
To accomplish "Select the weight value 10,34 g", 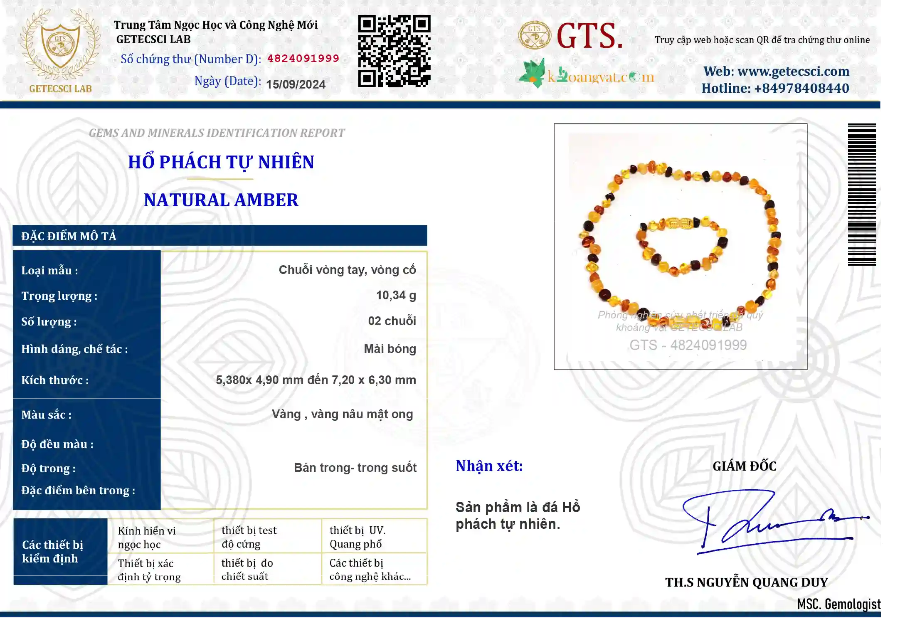I will click(396, 296).
